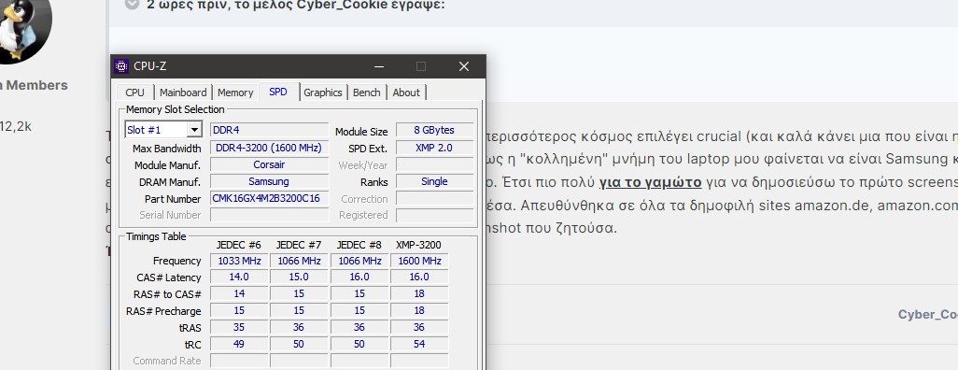Viewport: 958px width, 370px height.
Task: Click the tRC value 54 cell
Action: click(419, 344)
